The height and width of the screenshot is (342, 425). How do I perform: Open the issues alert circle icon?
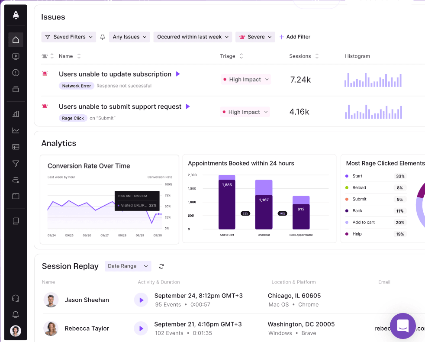pyautogui.click(x=16, y=73)
